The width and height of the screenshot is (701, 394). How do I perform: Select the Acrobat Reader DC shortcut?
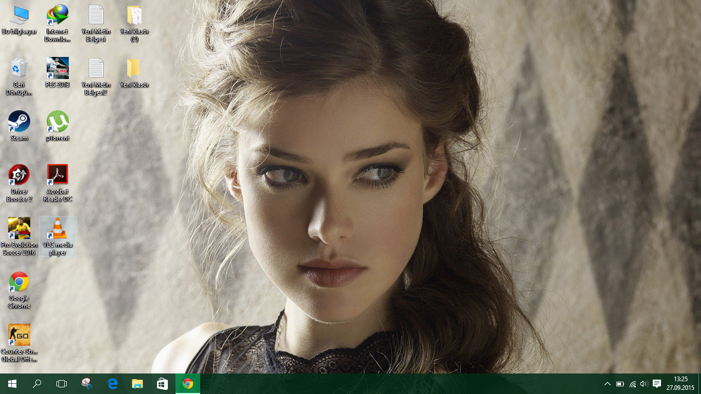tap(57, 183)
